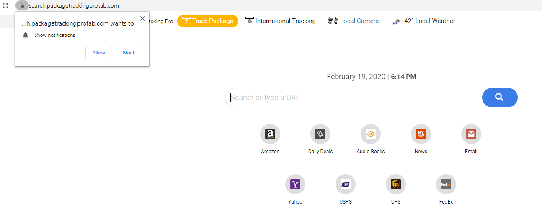Click the lock site info icon

coord(22,5)
